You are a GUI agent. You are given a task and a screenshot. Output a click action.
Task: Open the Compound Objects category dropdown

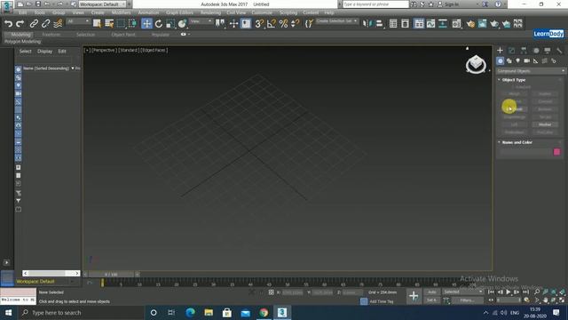(531, 71)
